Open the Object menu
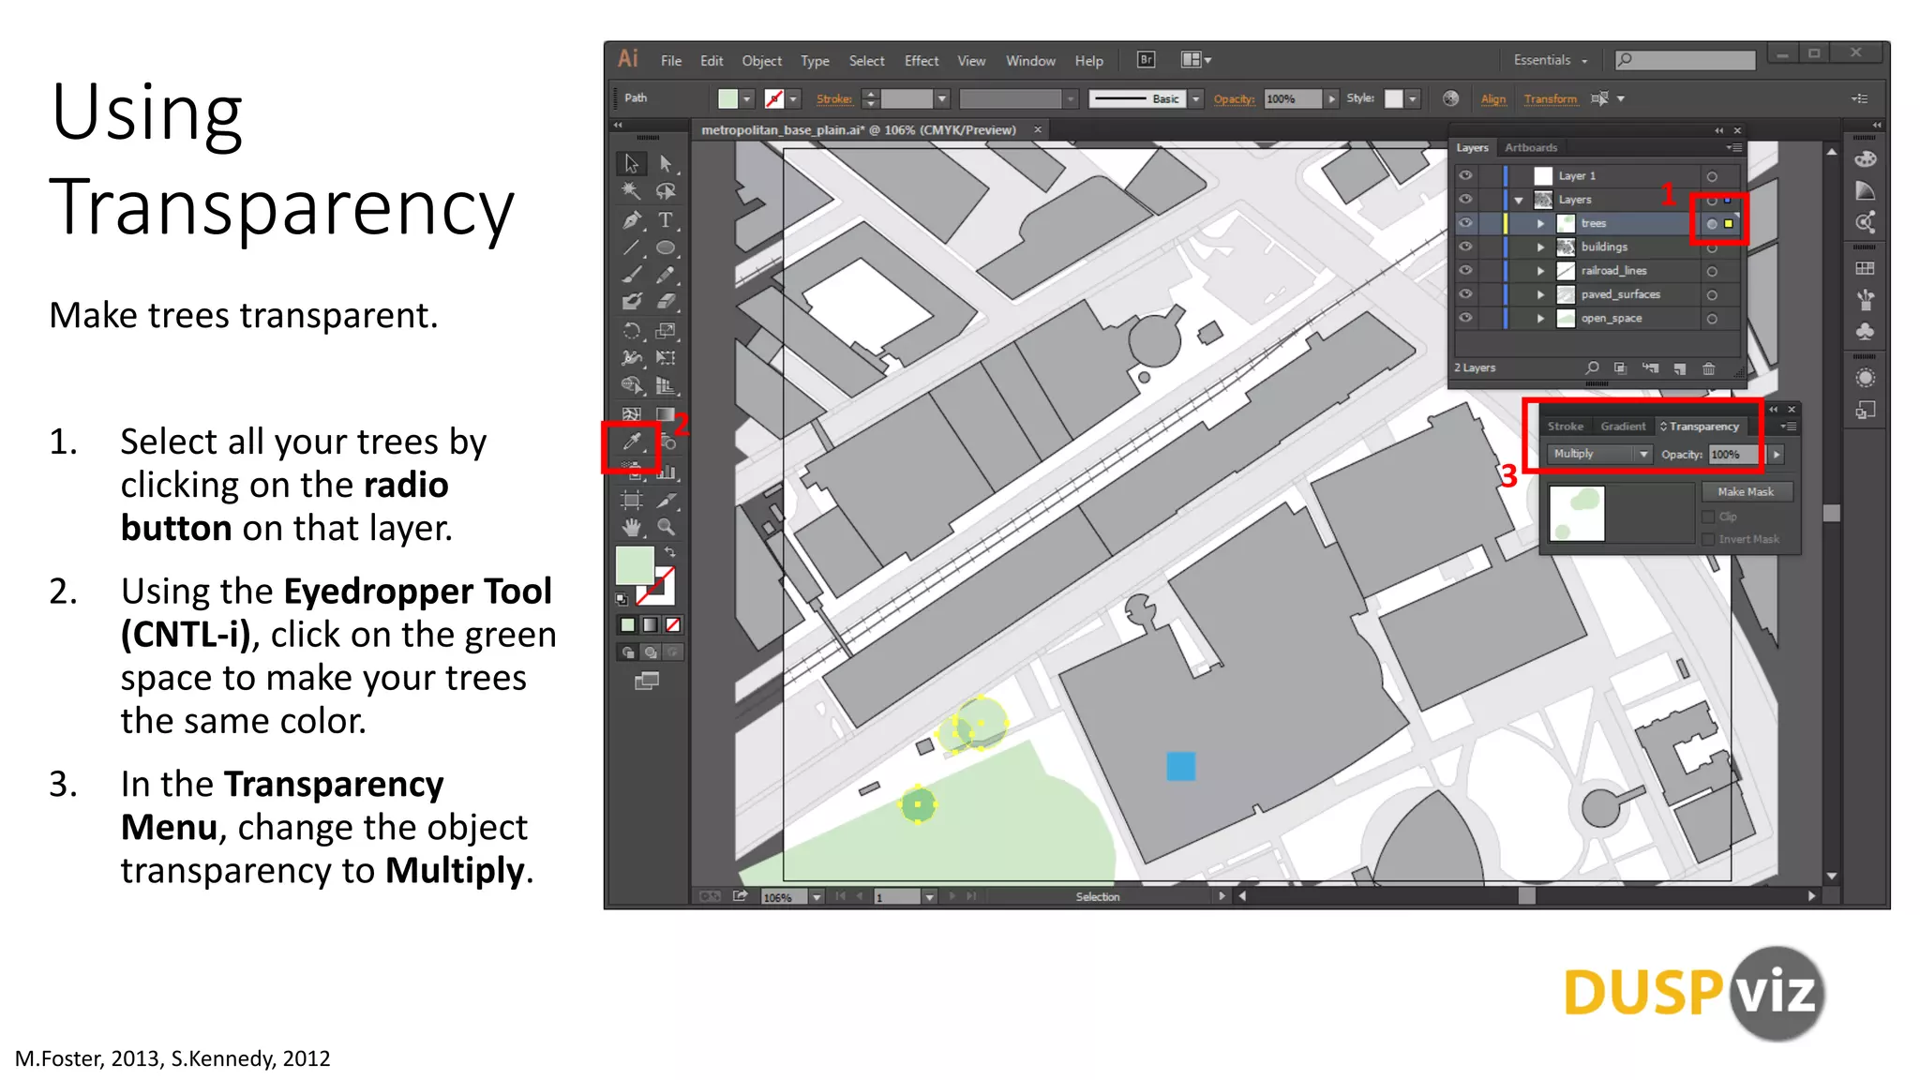 point(761,61)
